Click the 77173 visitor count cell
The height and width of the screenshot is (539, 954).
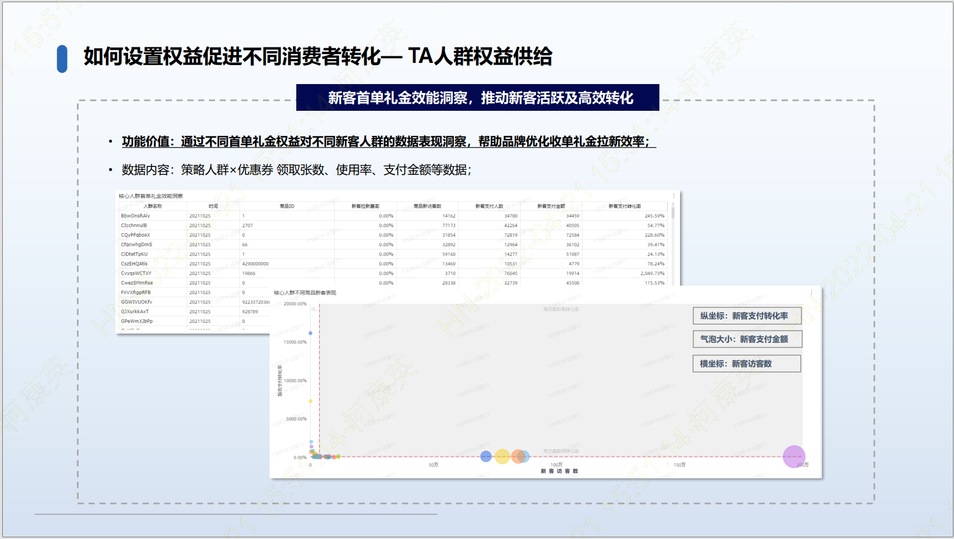coord(449,226)
